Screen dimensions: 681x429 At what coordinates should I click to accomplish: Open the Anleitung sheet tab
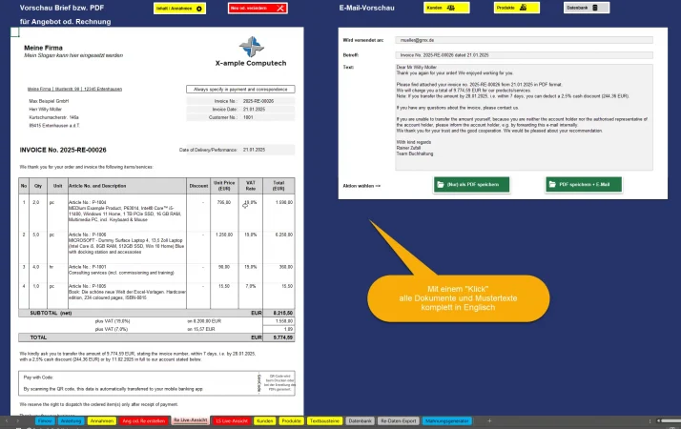coord(71,419)
